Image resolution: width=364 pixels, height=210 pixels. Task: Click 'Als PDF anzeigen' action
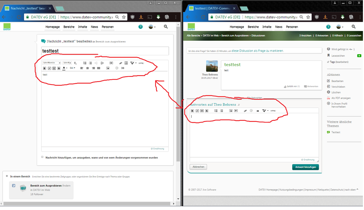pyautogui.click(x=341, y=98)
